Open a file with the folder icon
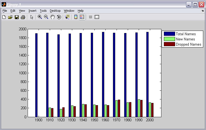This screenshot has width=206, height=130. (10, 17)
